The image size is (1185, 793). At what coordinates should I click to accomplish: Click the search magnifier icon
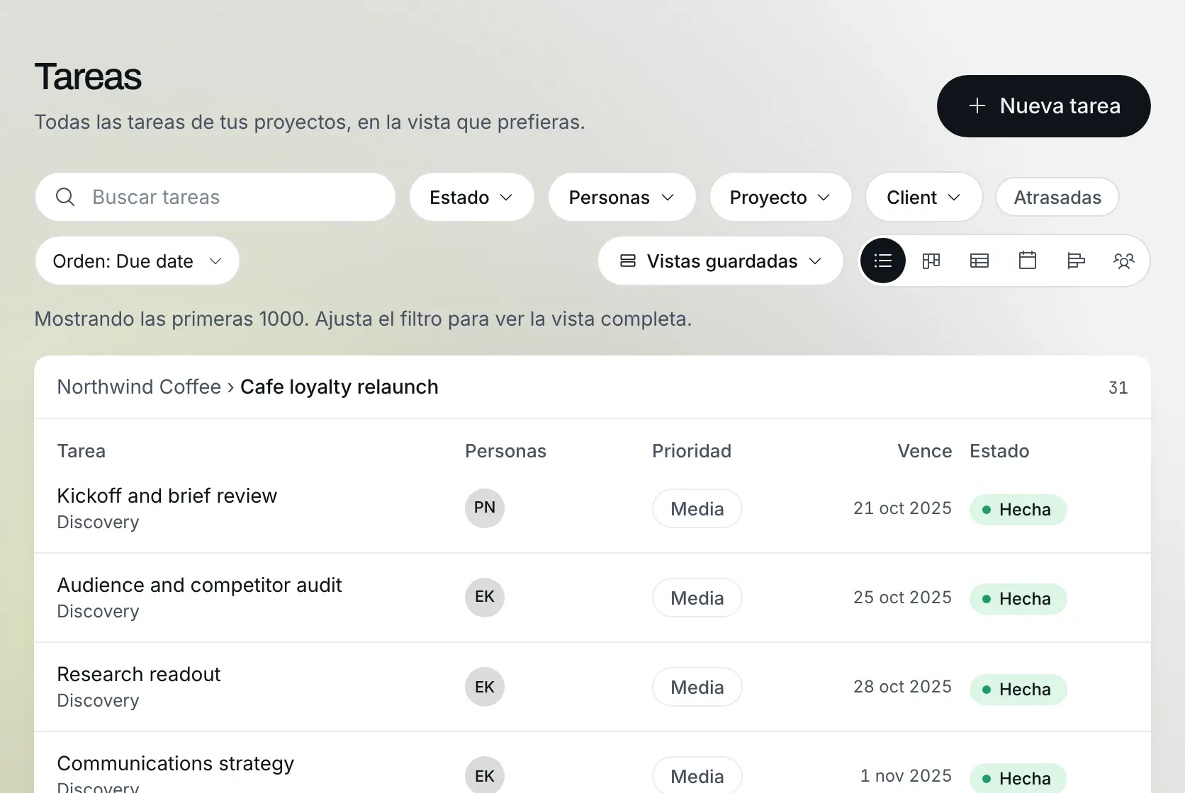point(65,197)
